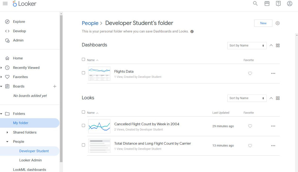Select My folder in sidebar
Viewport: 298px width, 172px height.
pyautogui.click(x=30, y=123)
